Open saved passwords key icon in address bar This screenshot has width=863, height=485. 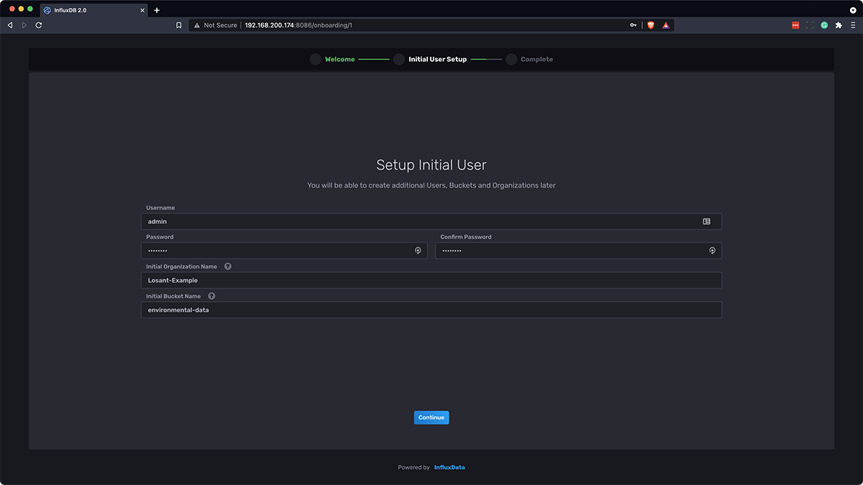pyautogui.click(x=634, y=25)
